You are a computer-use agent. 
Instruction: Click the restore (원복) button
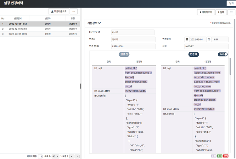[221, 12]
